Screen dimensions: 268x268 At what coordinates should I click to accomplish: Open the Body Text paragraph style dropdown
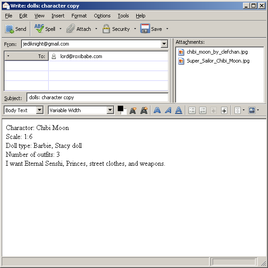40,110
